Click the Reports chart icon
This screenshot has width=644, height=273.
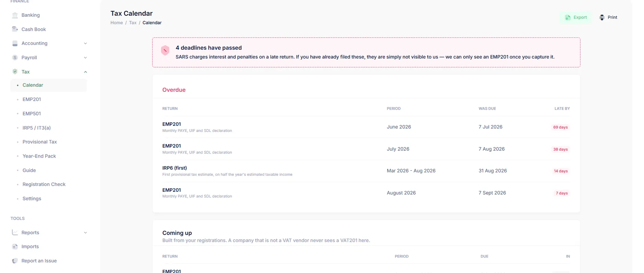click(x=15, y=233)
